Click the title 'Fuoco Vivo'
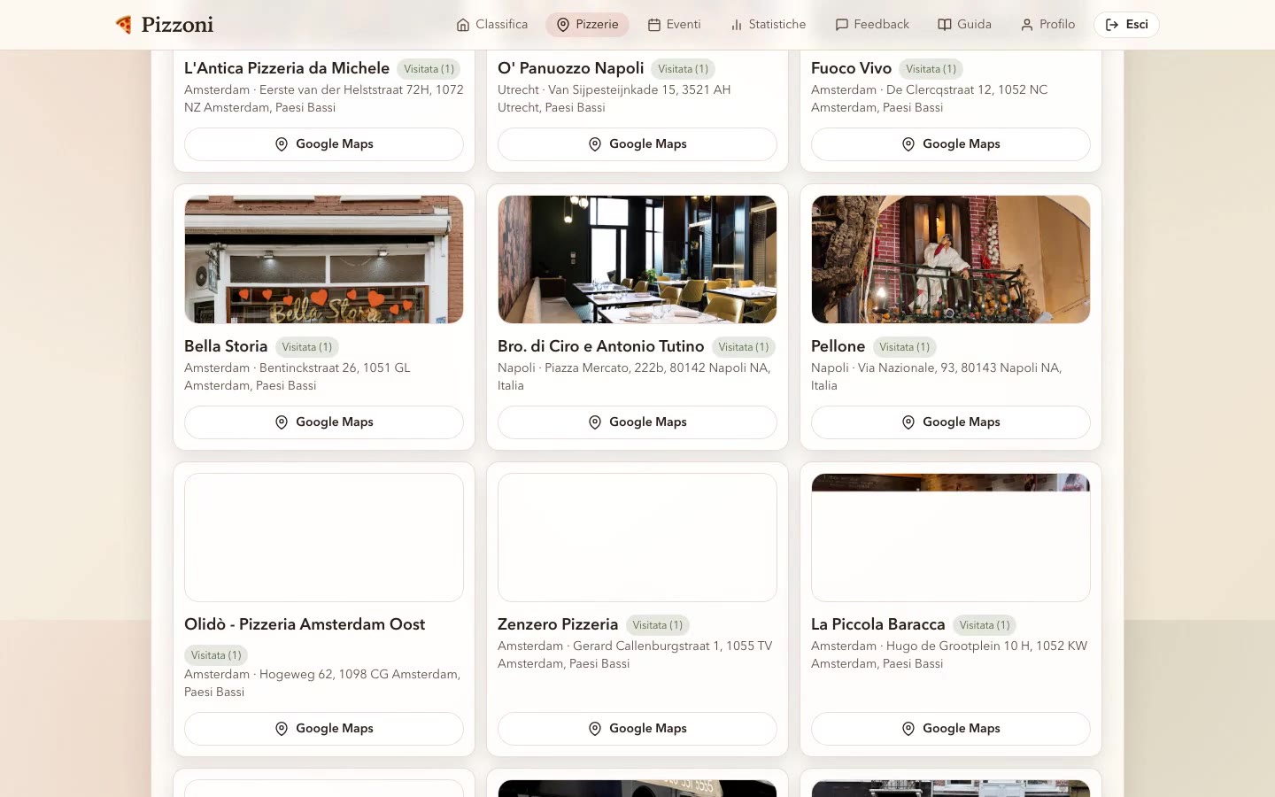 (851, 68)
